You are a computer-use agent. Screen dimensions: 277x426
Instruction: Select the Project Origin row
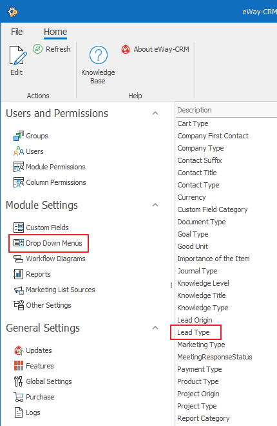[x=226, y=394]
